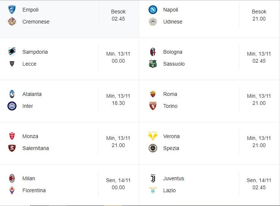Screen dimensions: 280x206
Task: Click the Verona team crest
Action: tap(153, 136)
